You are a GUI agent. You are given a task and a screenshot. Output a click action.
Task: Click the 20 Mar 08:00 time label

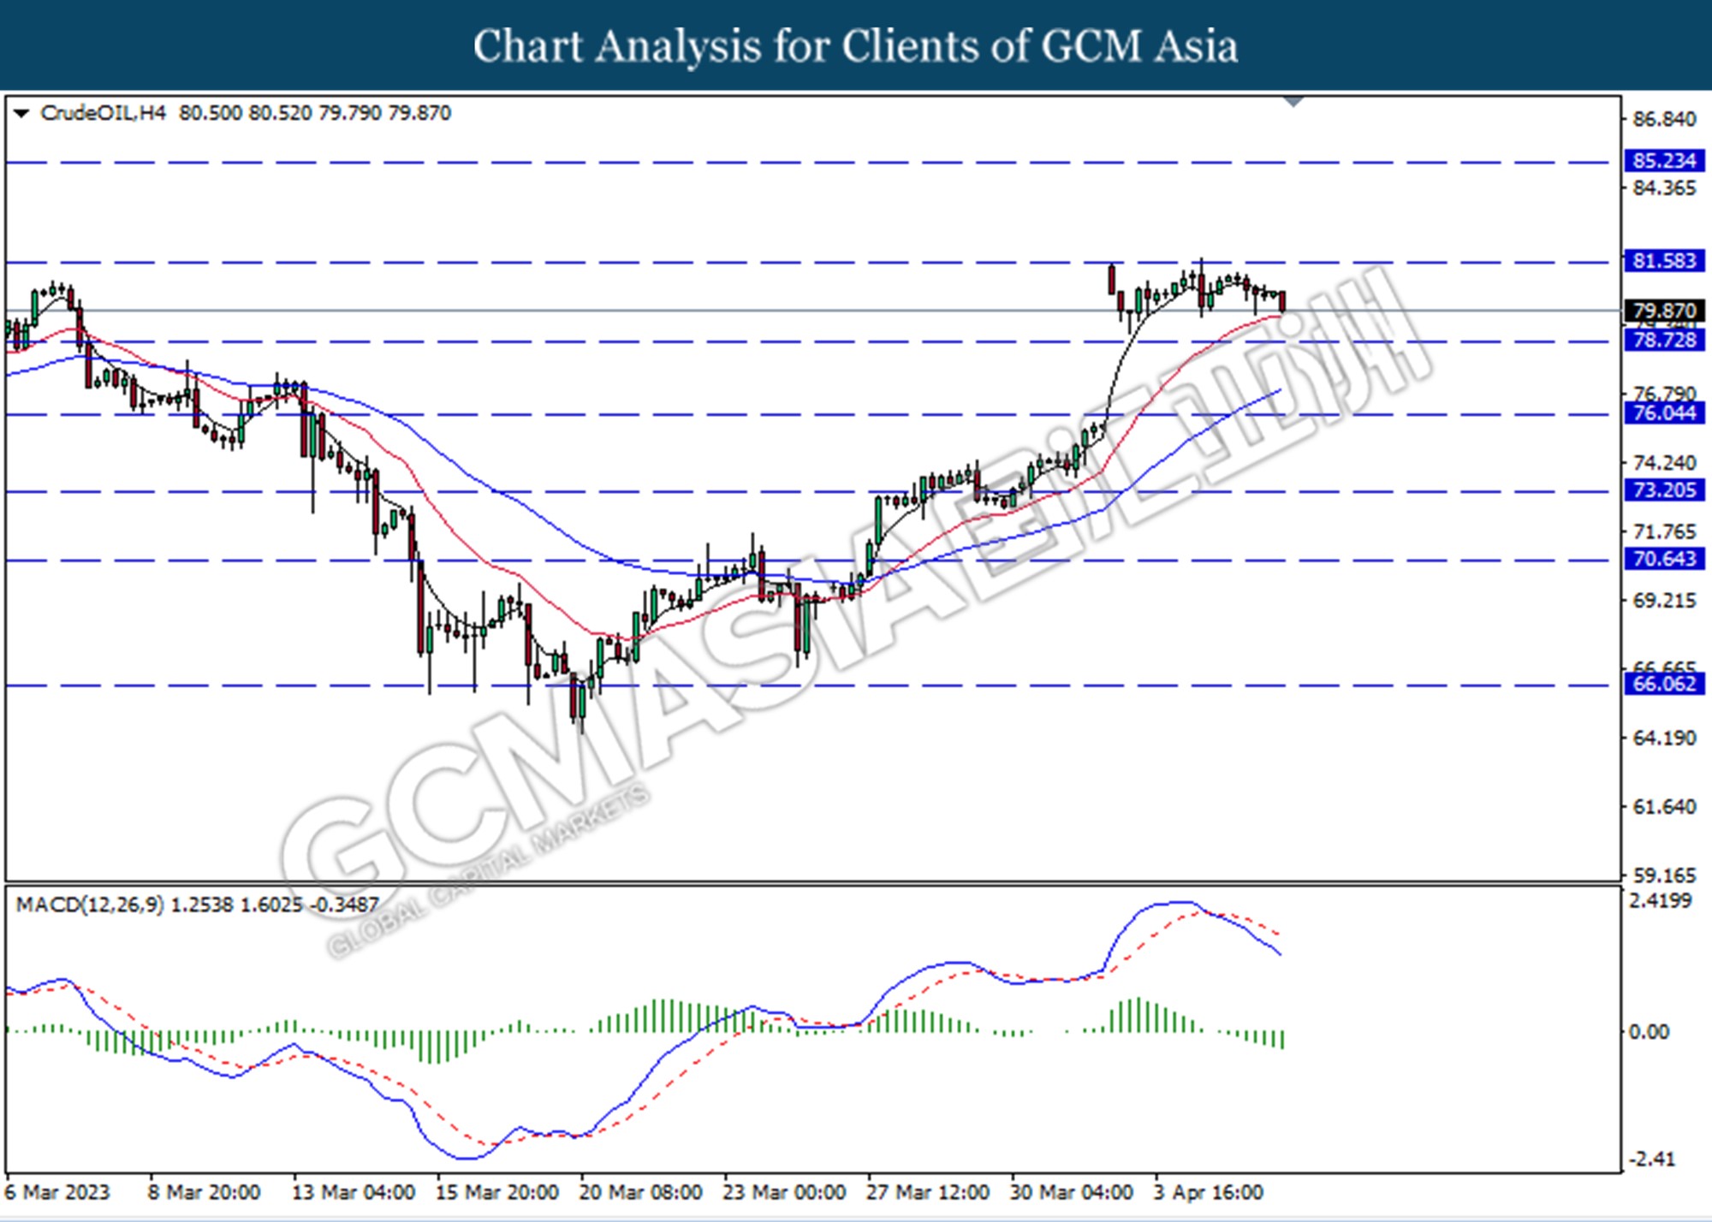pyautogui.click(x=640, y=1192)
